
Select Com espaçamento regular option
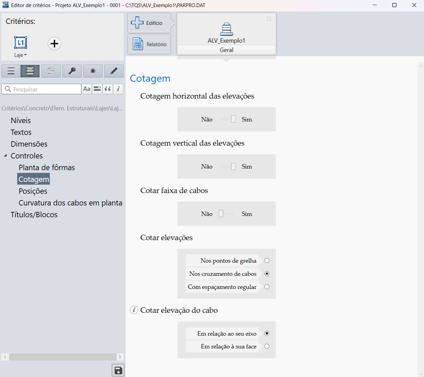267,287
